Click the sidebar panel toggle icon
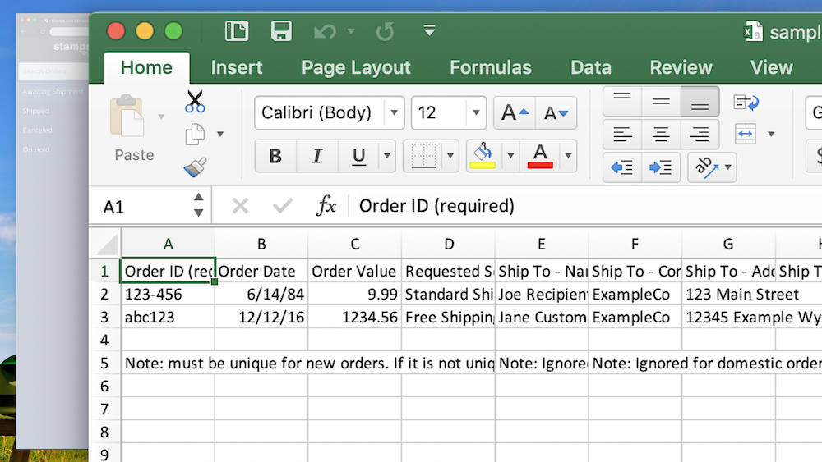Image resolution: width=822 pixels, height=462 pixels. 237,31
